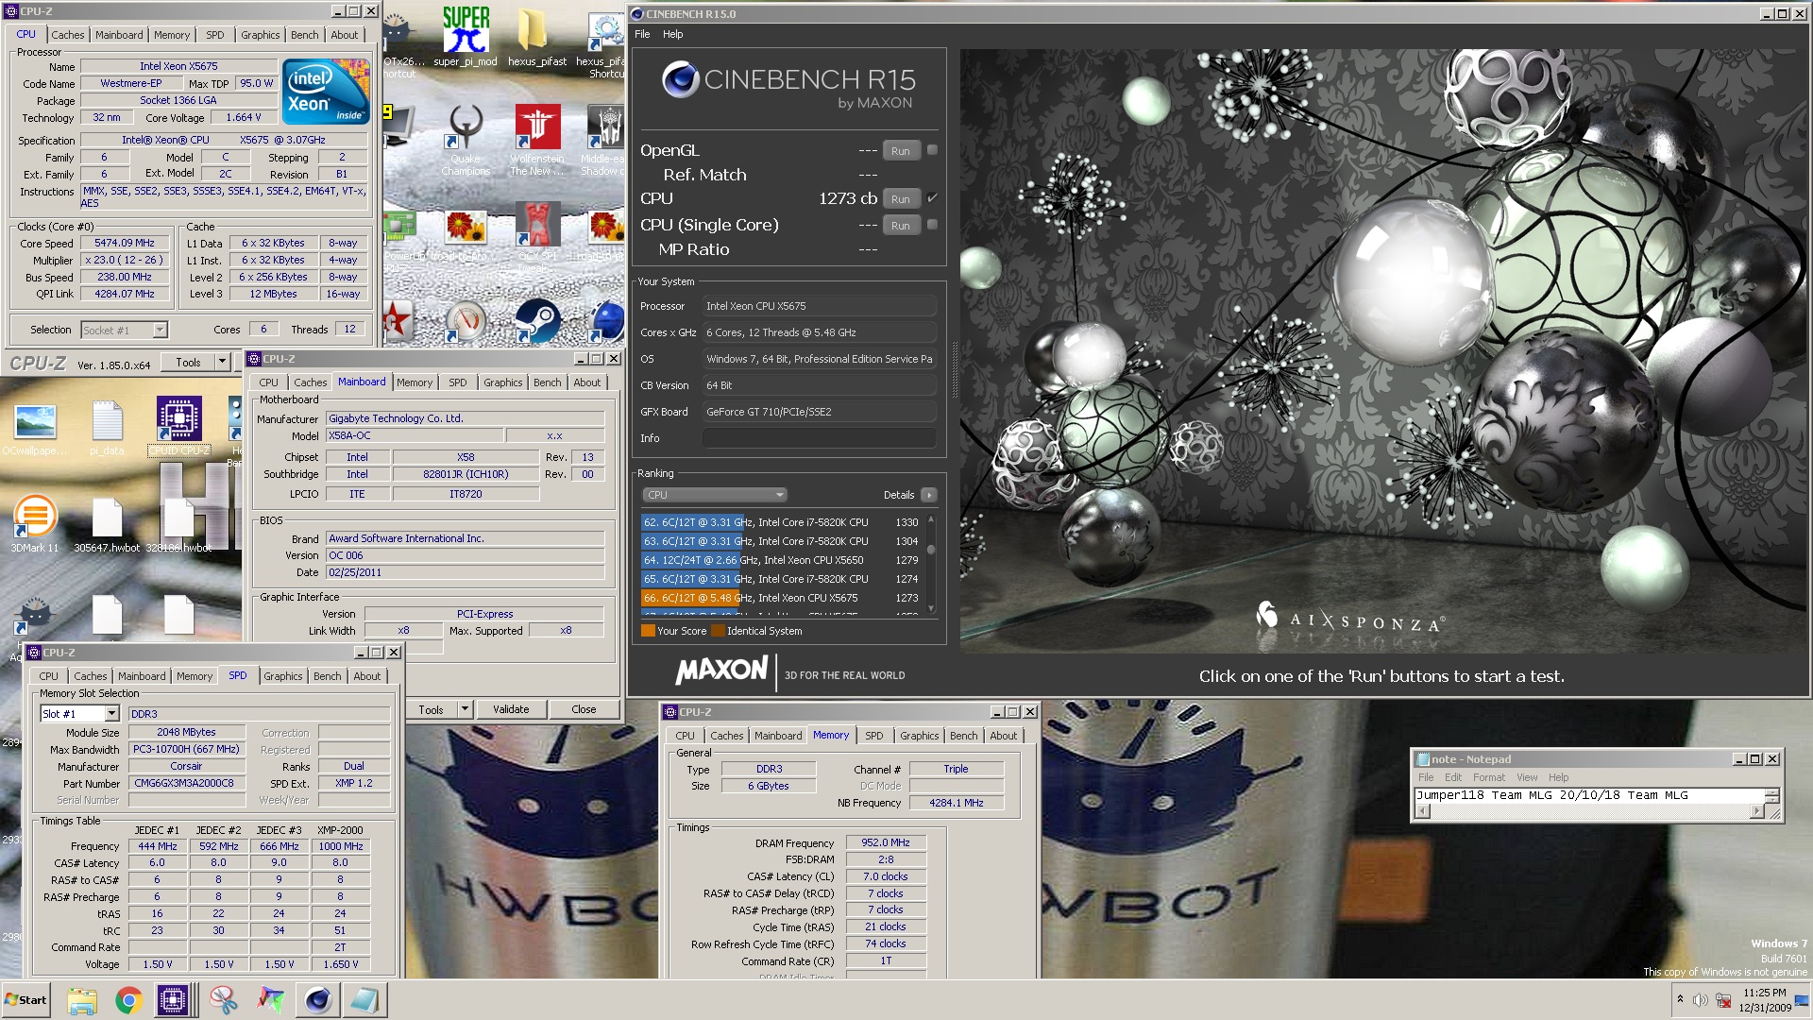
Task: Open Google Chrome from the taskbar
Action: point(129,1000)
